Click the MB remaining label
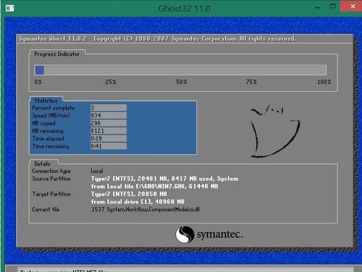This screenshot has width=362, height=272. [x=48, y=131]
